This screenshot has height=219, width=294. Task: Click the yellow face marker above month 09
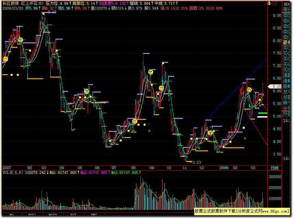[x=151, y=72]
